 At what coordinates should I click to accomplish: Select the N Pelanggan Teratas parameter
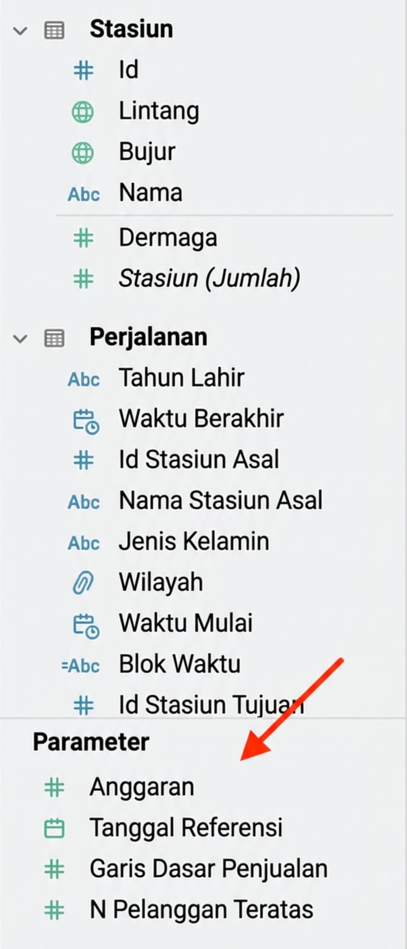(202, 910)
